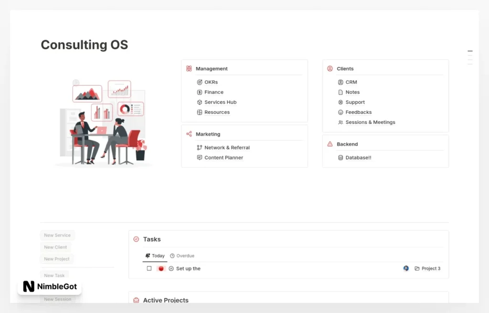The image size is (489, 313).
Task: Click the Services Hub cube icon
Action: click(200, 102)
